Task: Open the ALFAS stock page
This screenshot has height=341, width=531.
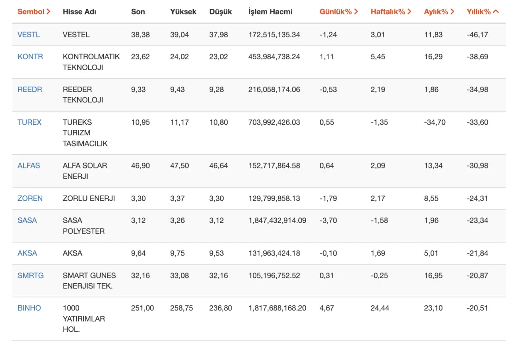Action: pos(29,166)
